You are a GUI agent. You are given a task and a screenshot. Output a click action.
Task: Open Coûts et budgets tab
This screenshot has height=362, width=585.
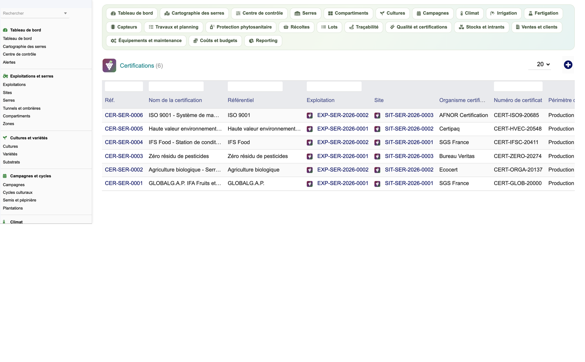(x=215, y=41)
